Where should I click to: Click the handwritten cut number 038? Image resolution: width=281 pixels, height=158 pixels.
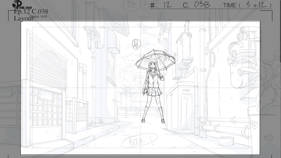(202, 5)
